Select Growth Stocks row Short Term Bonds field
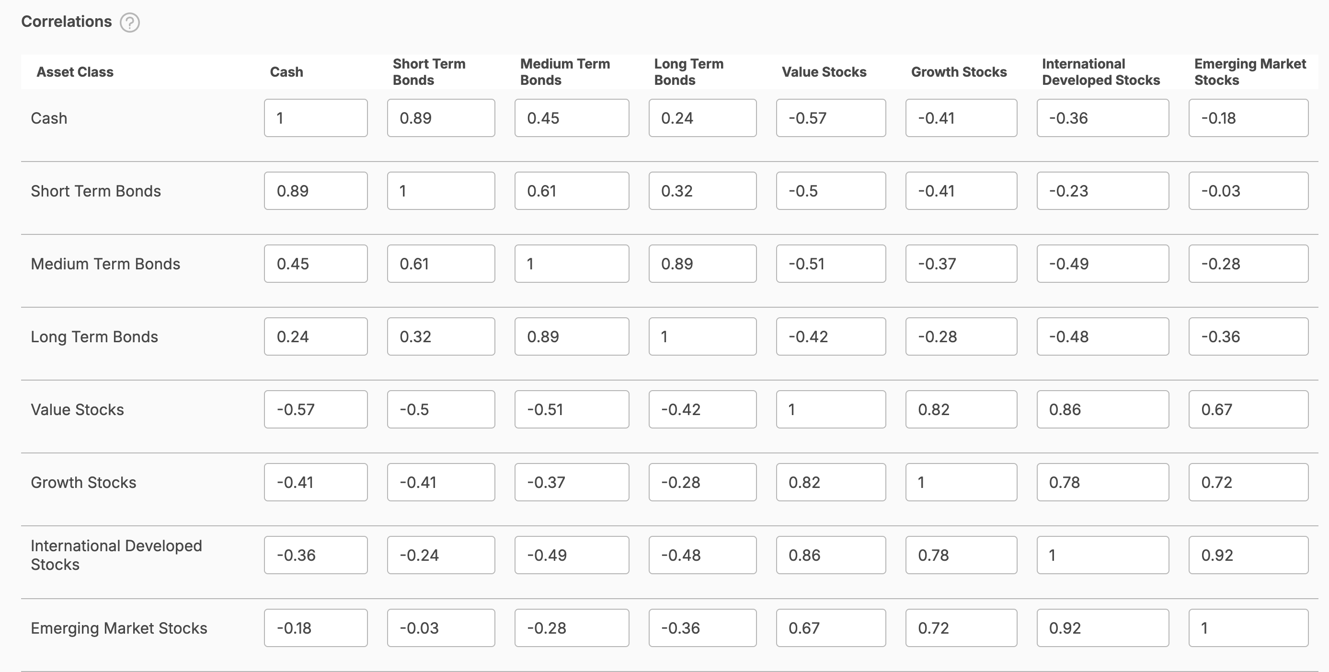The width and height of the screenshot is (1329, 672). 441,482
